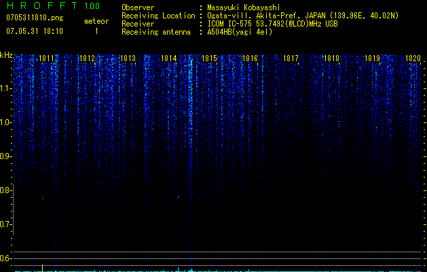Click the 0.6 kHz axis label
This screenshot has width=427, height=272.
point(5,258)
